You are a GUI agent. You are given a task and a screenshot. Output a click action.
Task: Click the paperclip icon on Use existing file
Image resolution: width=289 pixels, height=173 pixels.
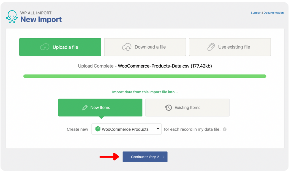tap(211, 47)
